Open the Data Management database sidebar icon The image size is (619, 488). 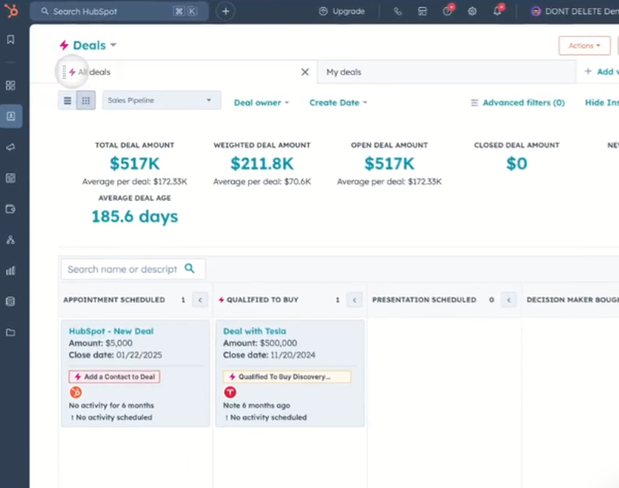point(11,302)
